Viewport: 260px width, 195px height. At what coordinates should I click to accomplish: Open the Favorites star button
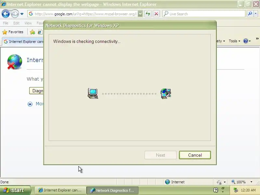[13, 32]
